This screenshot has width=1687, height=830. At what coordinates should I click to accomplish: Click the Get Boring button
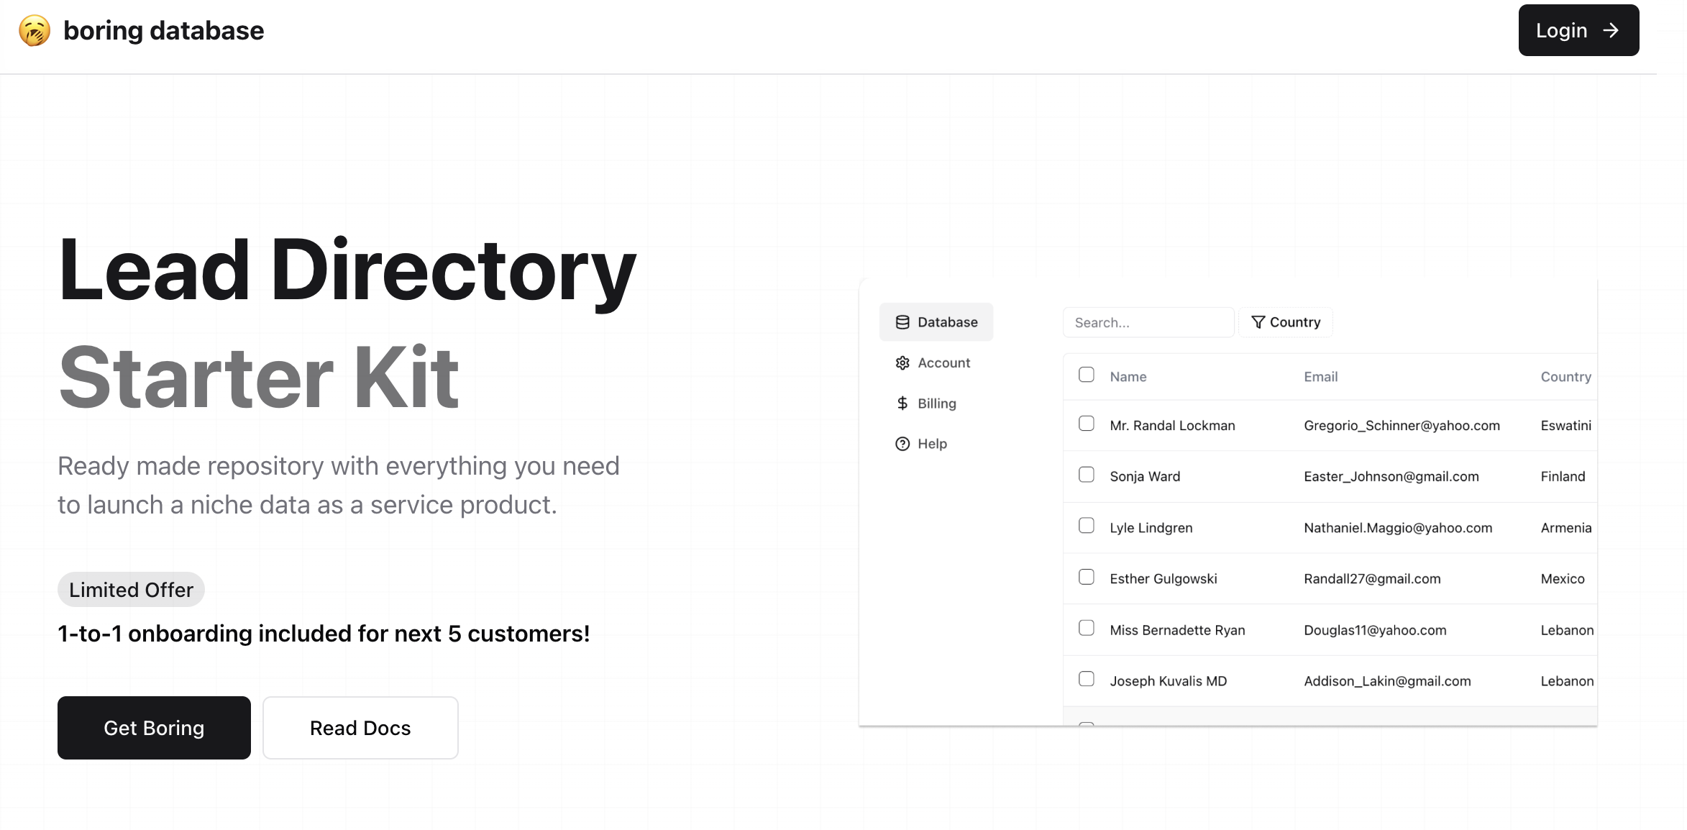tap(154, 726)
